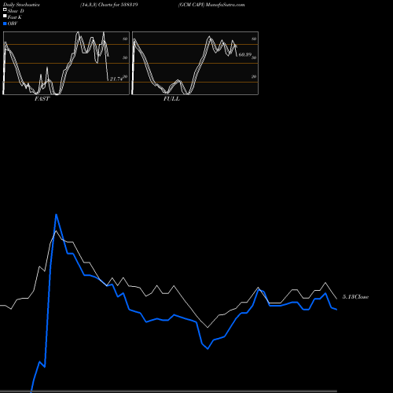
Task: Click the 21.74 value in FAST chart
Action: (116, 79)
